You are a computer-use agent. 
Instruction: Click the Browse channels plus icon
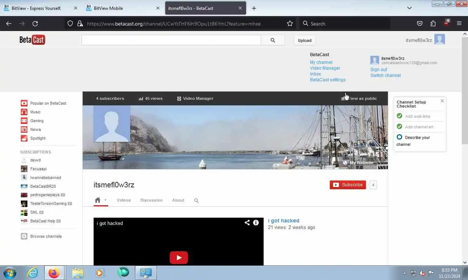[x=24, y=236]
